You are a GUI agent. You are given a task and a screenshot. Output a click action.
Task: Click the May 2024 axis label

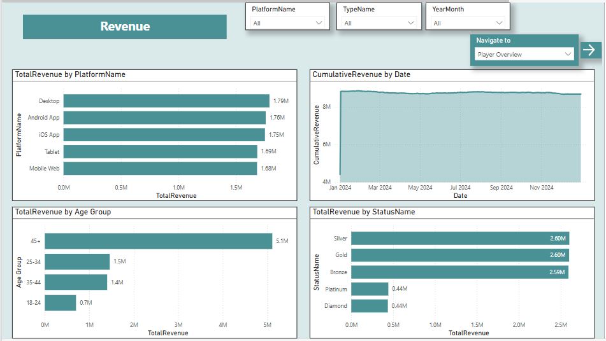pyautogui.click(x=420, y=188)
